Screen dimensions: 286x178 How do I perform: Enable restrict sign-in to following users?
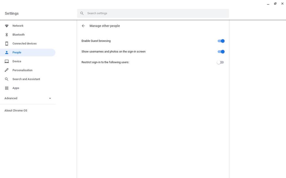click(220, 62)
